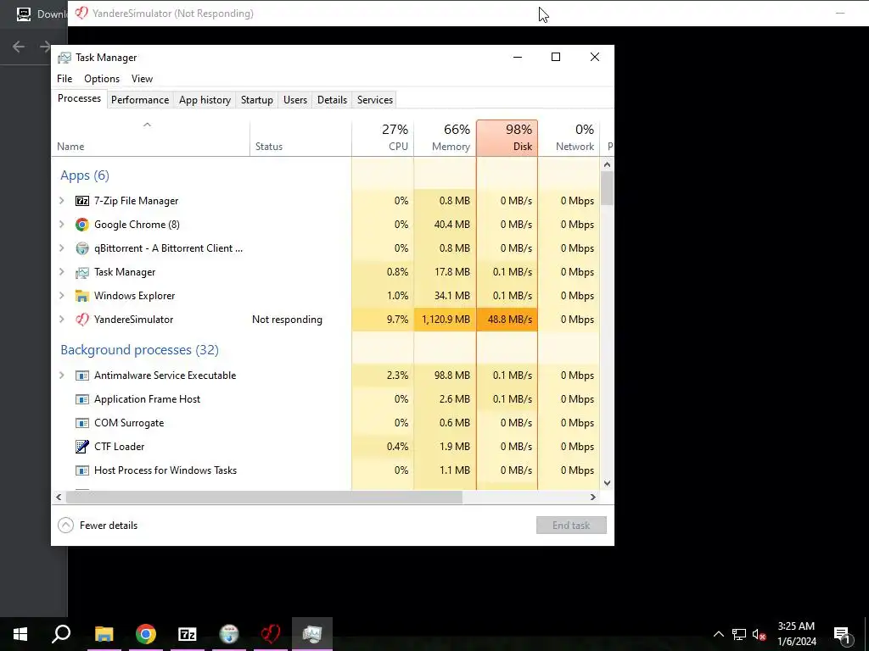The height and width of the screenshot is (651, 869).
Task: Click the 7-Zip File Manager process icon
Action: click(x=82, y=201)
